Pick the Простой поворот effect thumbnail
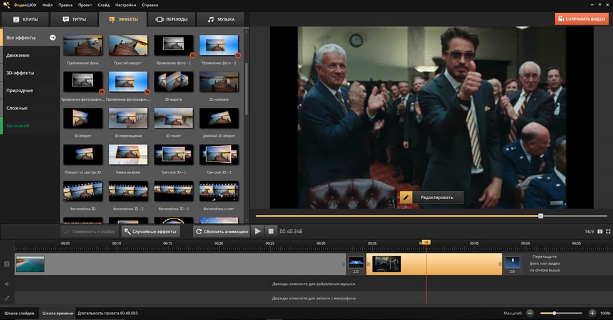 [128, 45]
